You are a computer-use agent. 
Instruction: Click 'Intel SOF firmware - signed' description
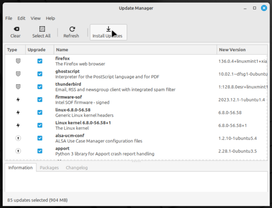(x=82, y=102)
